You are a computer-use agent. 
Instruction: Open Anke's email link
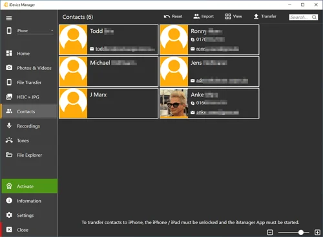pos(217,112)
